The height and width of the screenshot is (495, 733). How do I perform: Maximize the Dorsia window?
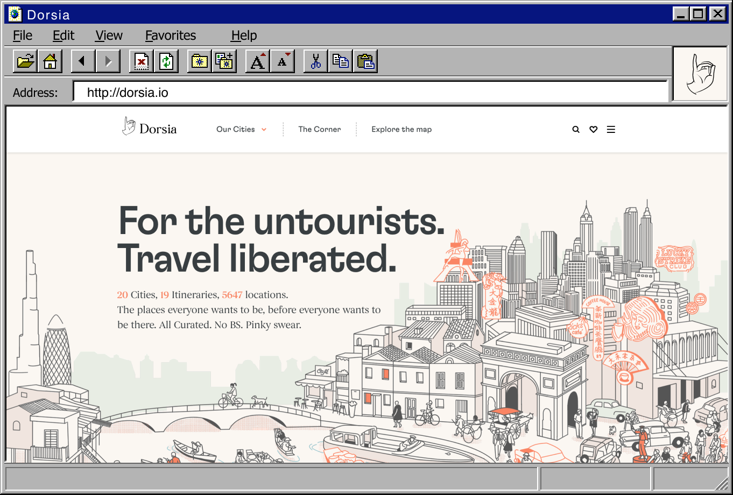click(x=699, y=14)
